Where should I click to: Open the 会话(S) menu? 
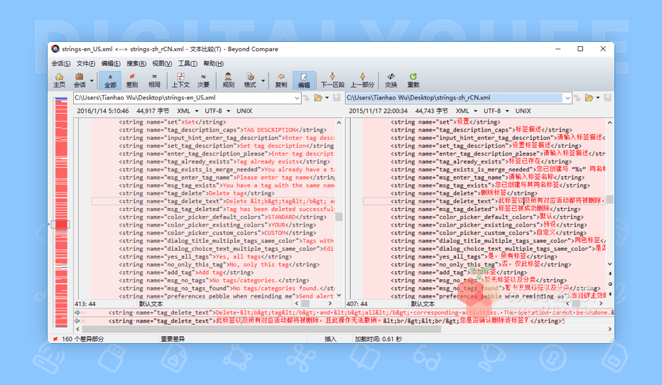tap(61, 63)
